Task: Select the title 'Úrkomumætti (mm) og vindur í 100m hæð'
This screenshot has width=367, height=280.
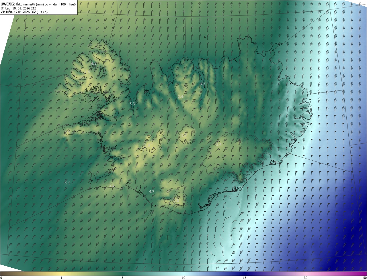Action: coord(46,4)
